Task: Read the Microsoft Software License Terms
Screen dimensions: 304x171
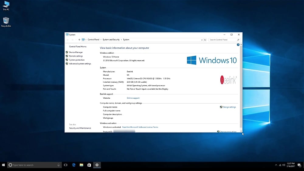Action: (140, 127)
